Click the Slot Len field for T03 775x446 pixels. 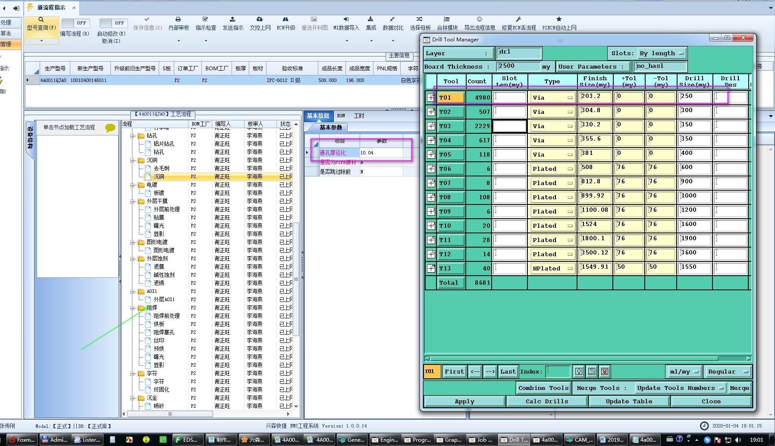coord(510,126)
